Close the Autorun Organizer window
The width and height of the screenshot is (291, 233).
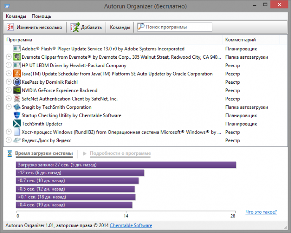[x=279, y=5]
